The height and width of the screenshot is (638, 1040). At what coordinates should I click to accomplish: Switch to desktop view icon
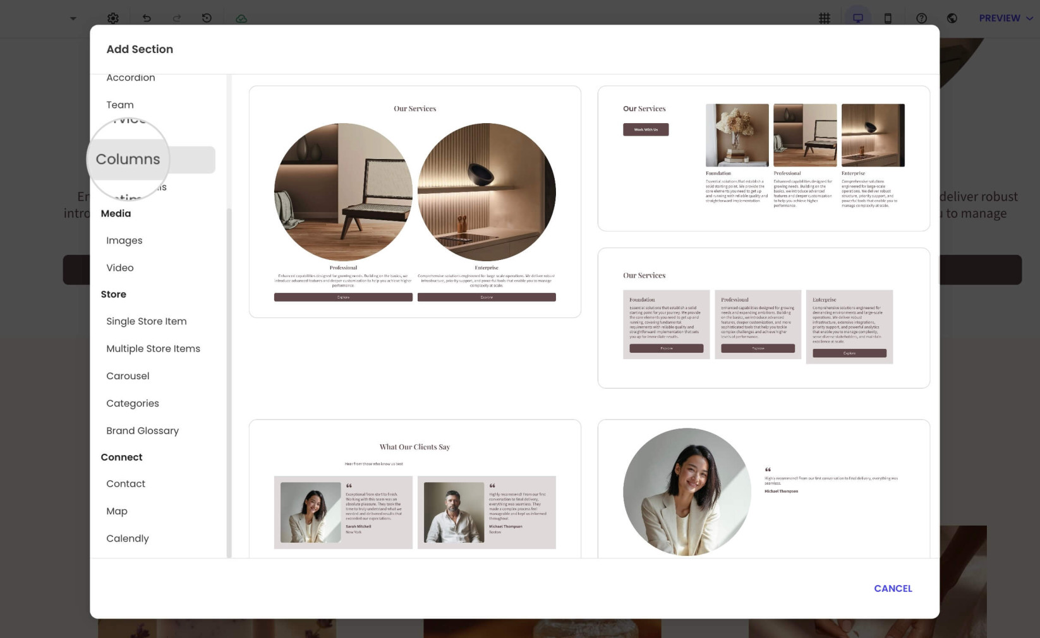tap(858, 18)
